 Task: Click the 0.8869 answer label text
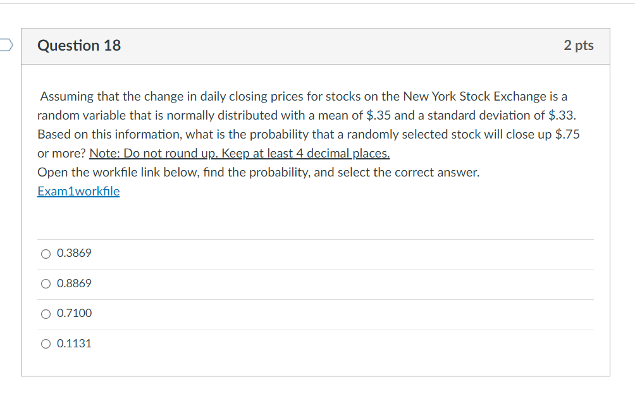click(x=74, y=283)
